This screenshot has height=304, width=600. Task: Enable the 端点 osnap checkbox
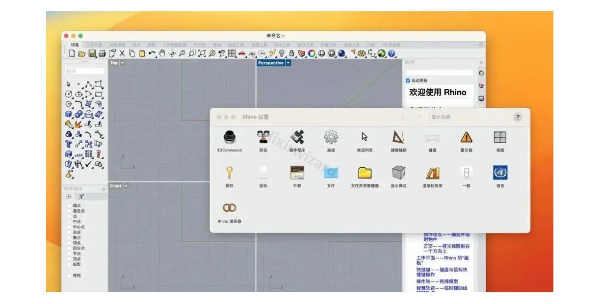pyautogui.click(x=70, y=205)
